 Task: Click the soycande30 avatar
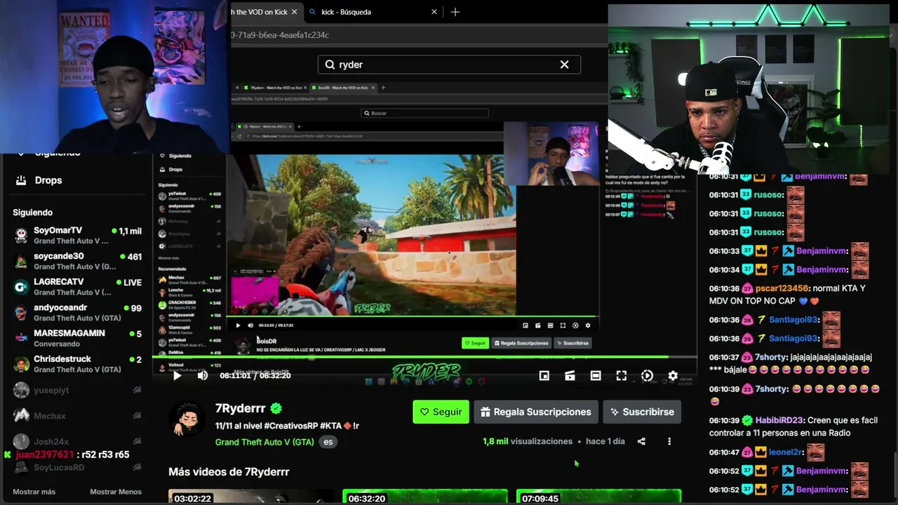click(x=21, y=262)
